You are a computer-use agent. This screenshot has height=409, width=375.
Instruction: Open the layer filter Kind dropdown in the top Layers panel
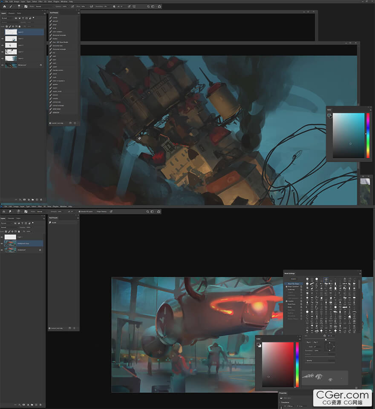pos(7,18)
